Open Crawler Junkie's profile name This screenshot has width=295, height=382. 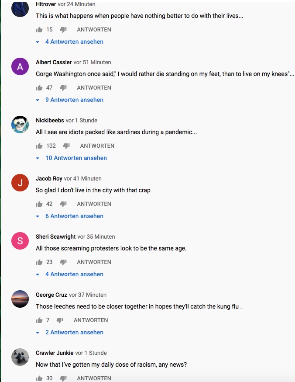pyautogui.click(x=55, y=353)
